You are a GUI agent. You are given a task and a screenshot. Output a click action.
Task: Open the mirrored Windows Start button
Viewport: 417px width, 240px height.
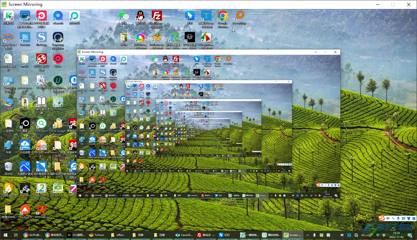click(x=6, y=235)
